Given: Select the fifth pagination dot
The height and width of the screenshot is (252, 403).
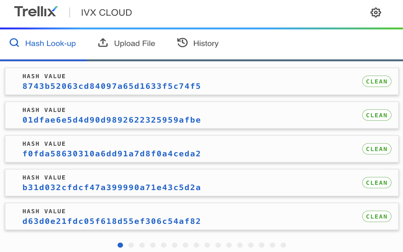Looking at the screenshot, I should [164, 245].
